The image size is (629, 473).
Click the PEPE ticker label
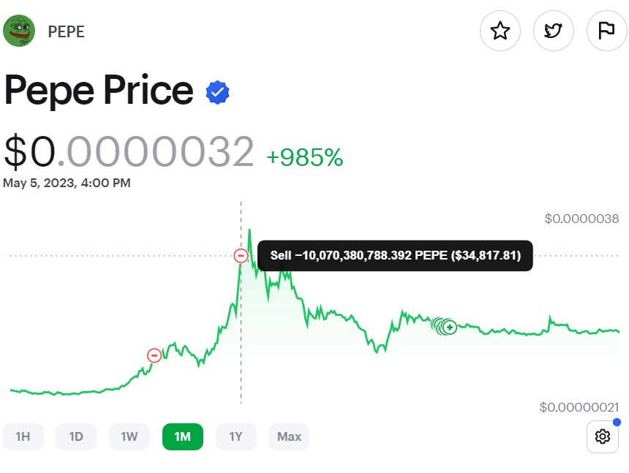tap(66, 31)
